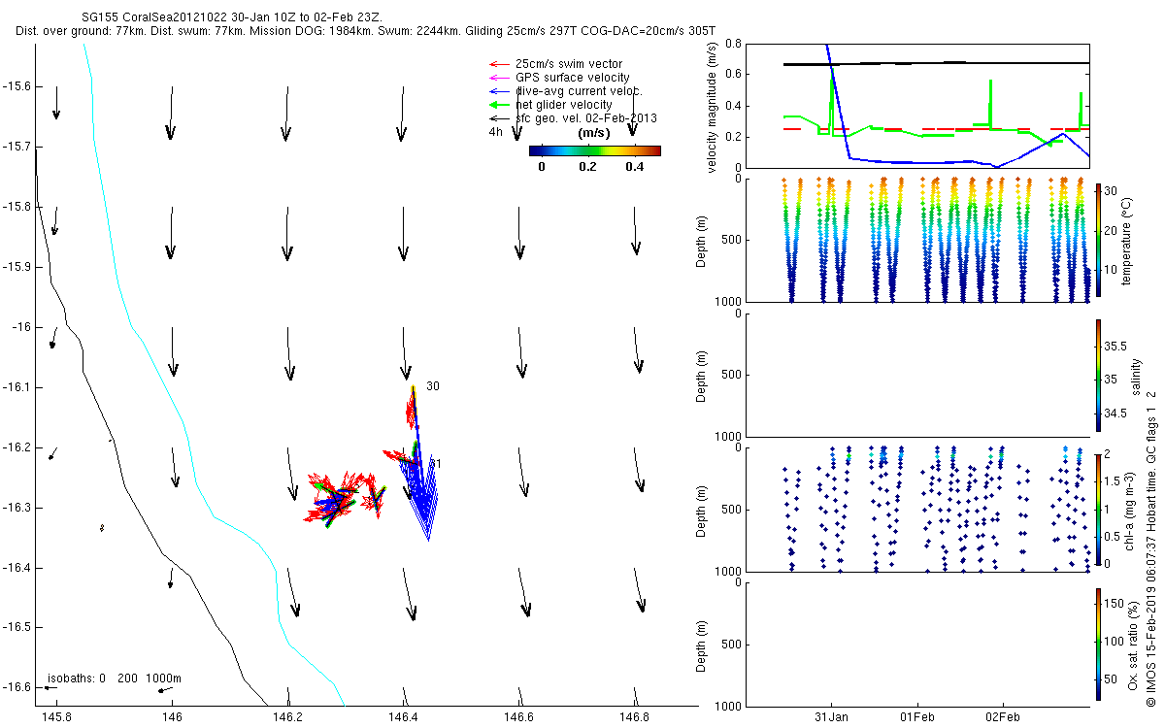Click the 'velocity magnitude (m/s)' axis label
The image size is (1165, 728).
(712, 106)
